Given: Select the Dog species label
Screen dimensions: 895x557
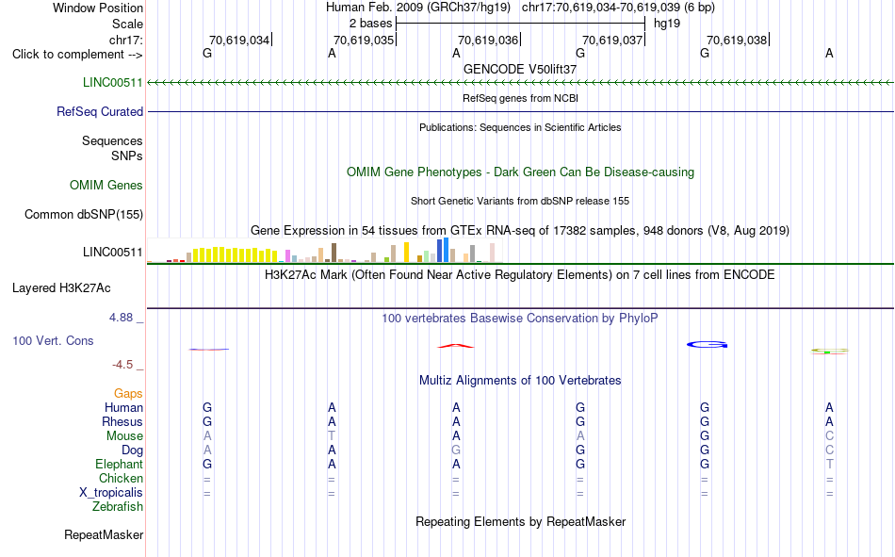Looking at the screenshot, I should click(132, 451).
